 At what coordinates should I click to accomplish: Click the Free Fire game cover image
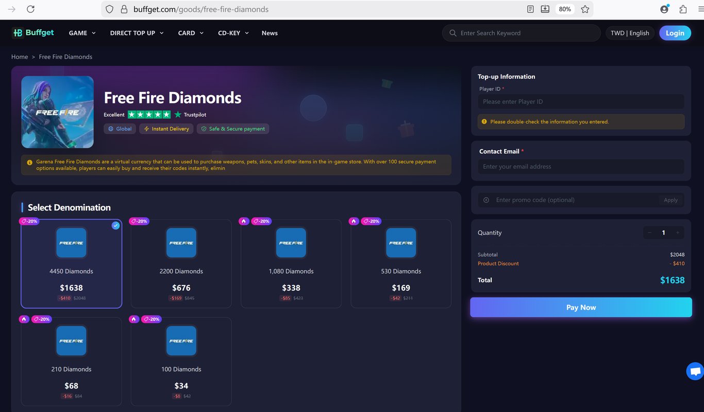click(58, 112)
